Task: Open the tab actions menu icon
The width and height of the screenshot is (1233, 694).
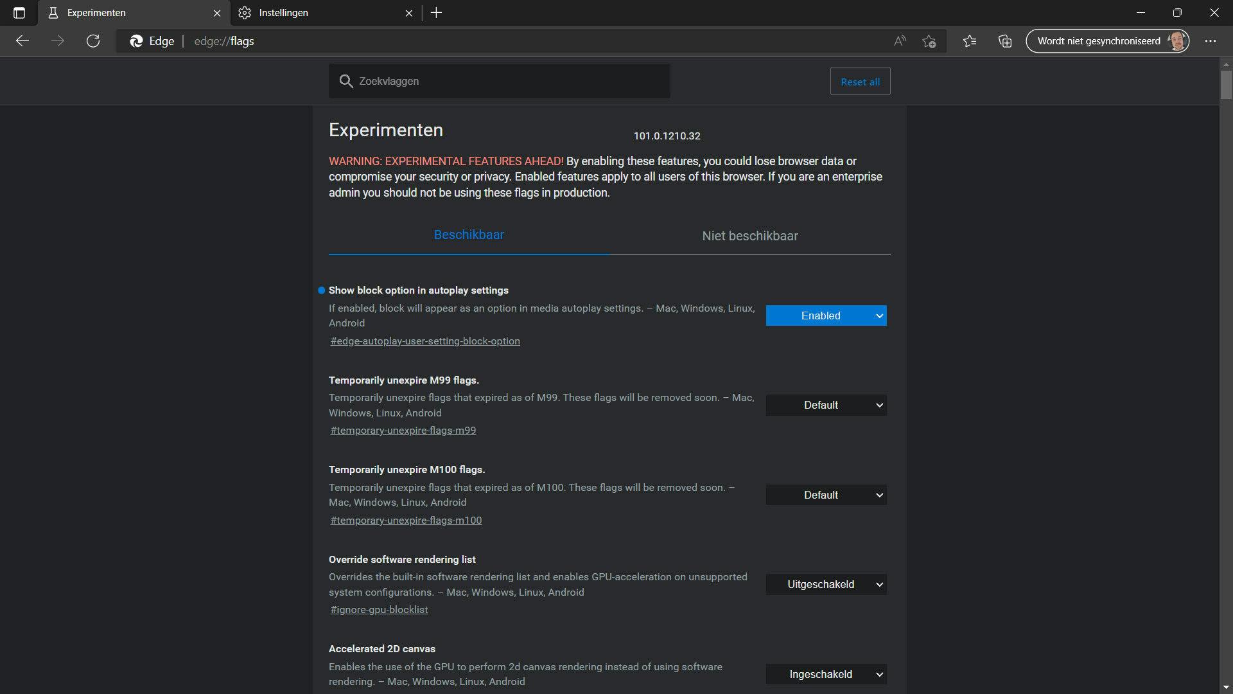Action: (19, 13)
